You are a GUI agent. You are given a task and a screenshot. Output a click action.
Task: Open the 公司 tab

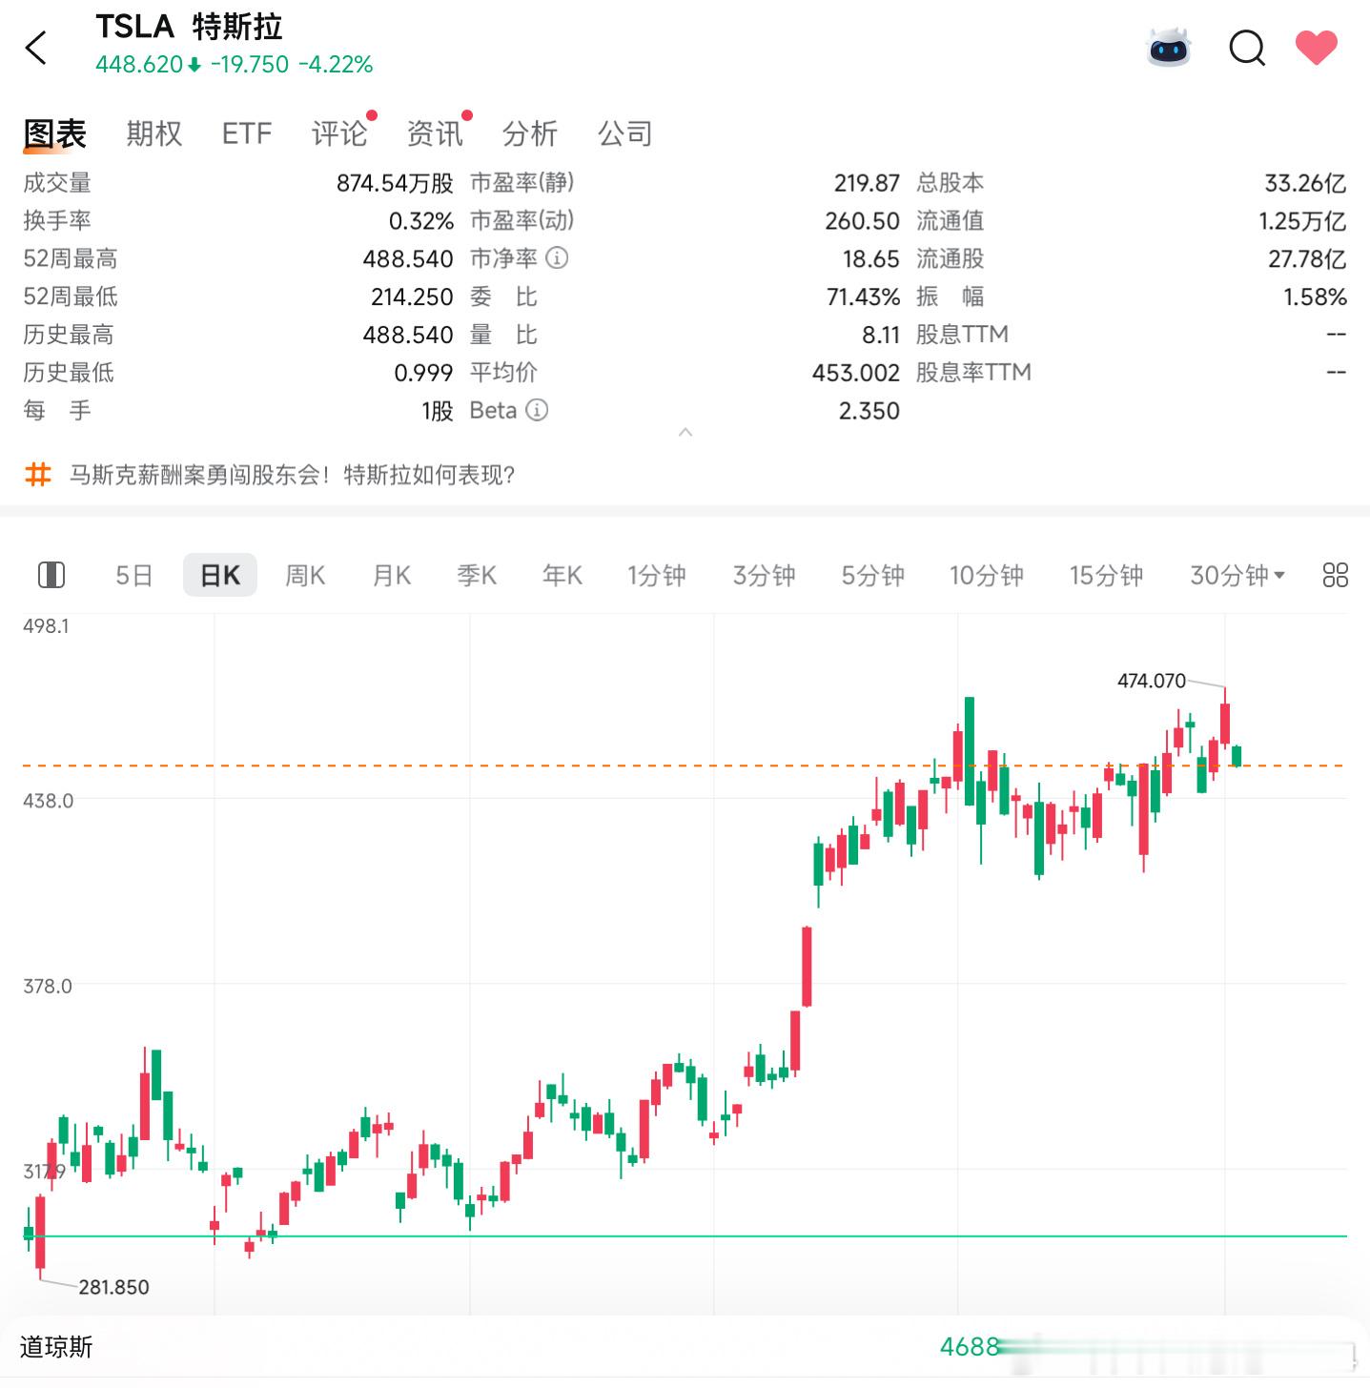(625, 133)
